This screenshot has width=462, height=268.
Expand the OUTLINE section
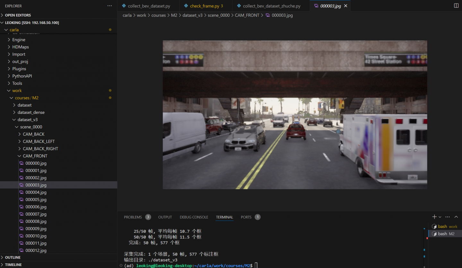(x=58, y=257)
